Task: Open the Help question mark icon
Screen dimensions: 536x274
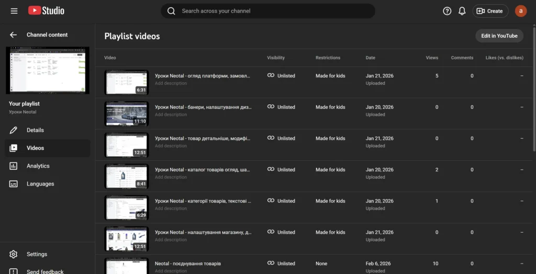Action: [x=447, y=11]
